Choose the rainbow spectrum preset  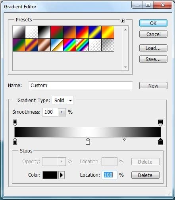(x=69, y=45)
